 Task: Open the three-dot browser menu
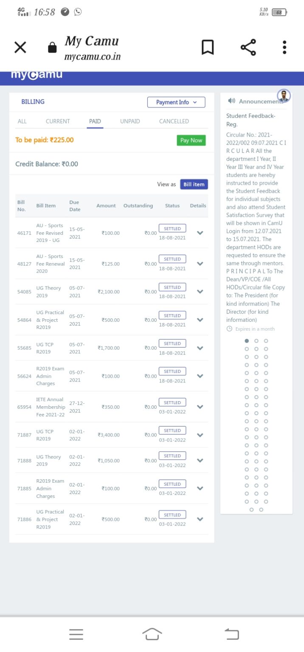click(x=284, y=48)
